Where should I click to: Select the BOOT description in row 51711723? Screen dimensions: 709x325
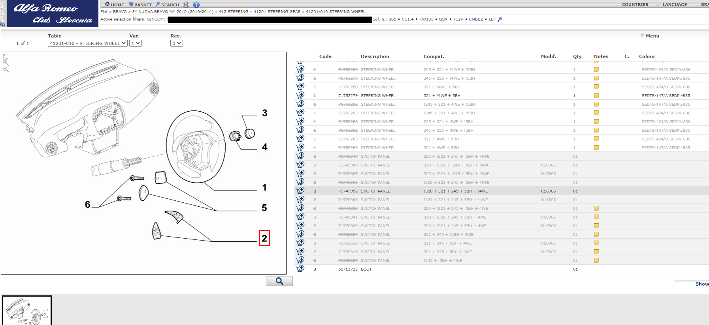pyautogui.click(x=366, y=269)
